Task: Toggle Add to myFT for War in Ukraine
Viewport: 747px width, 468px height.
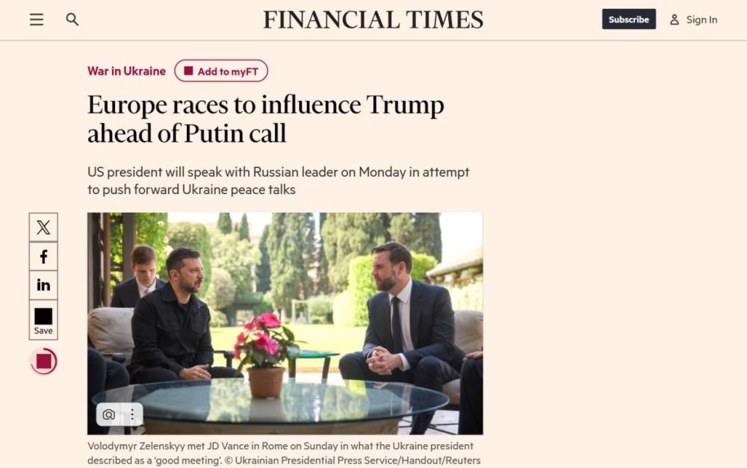Action: click(221, 70)
